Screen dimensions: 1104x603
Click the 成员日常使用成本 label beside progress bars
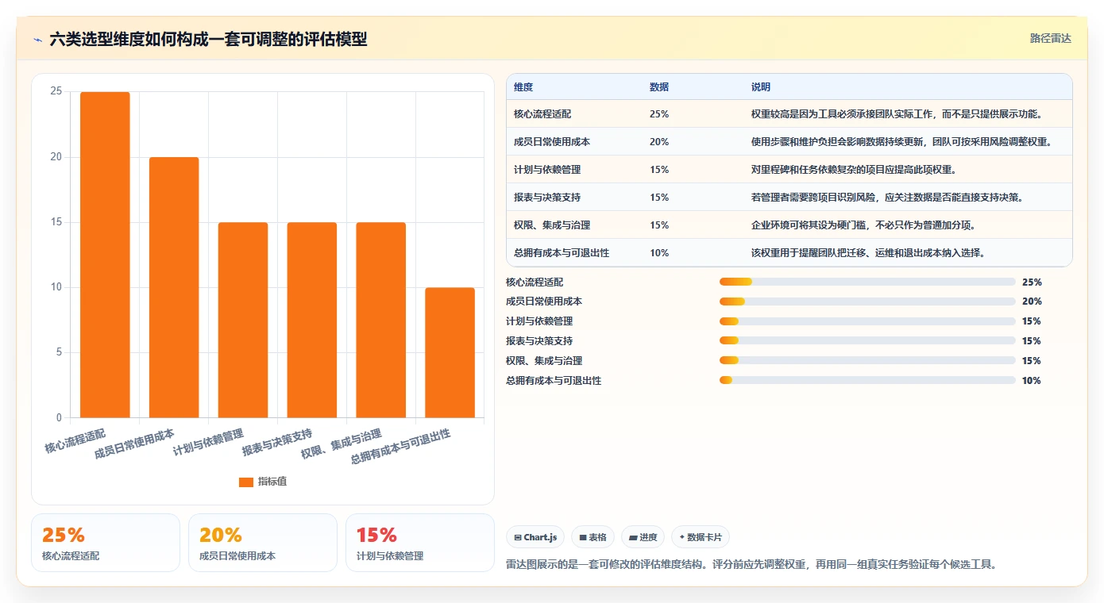coord(544,301)
